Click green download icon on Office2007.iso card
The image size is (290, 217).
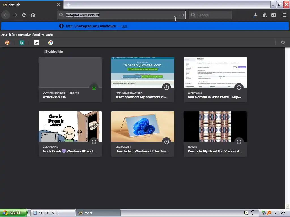pyautogui.click(x=94, y=88)
